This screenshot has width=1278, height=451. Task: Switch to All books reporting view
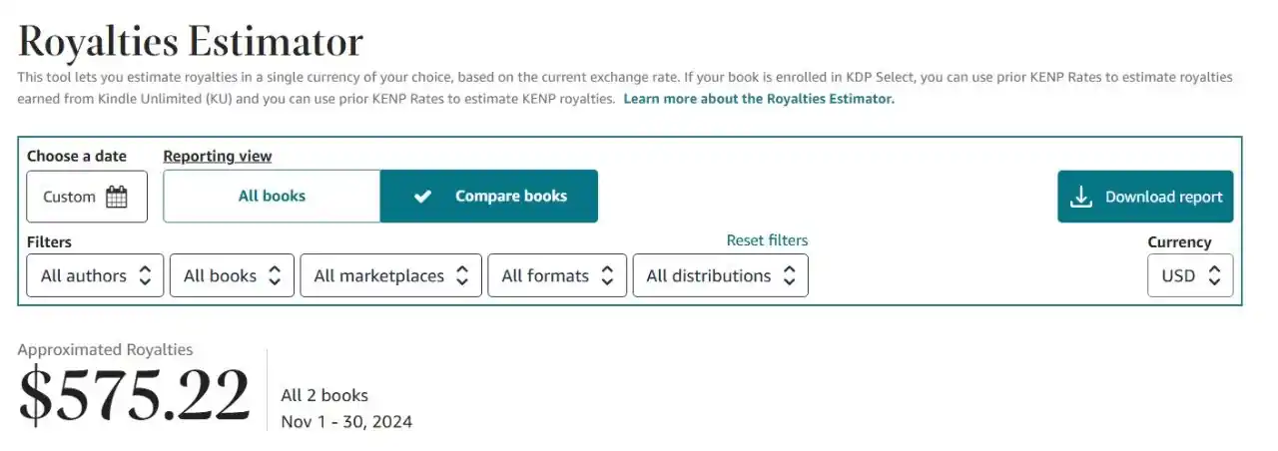[272, 196]
